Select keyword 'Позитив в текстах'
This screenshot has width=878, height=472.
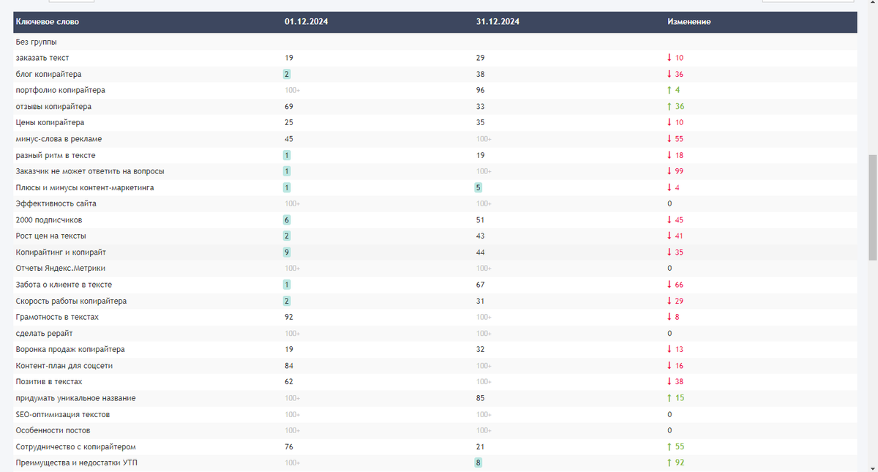[48, 381]
